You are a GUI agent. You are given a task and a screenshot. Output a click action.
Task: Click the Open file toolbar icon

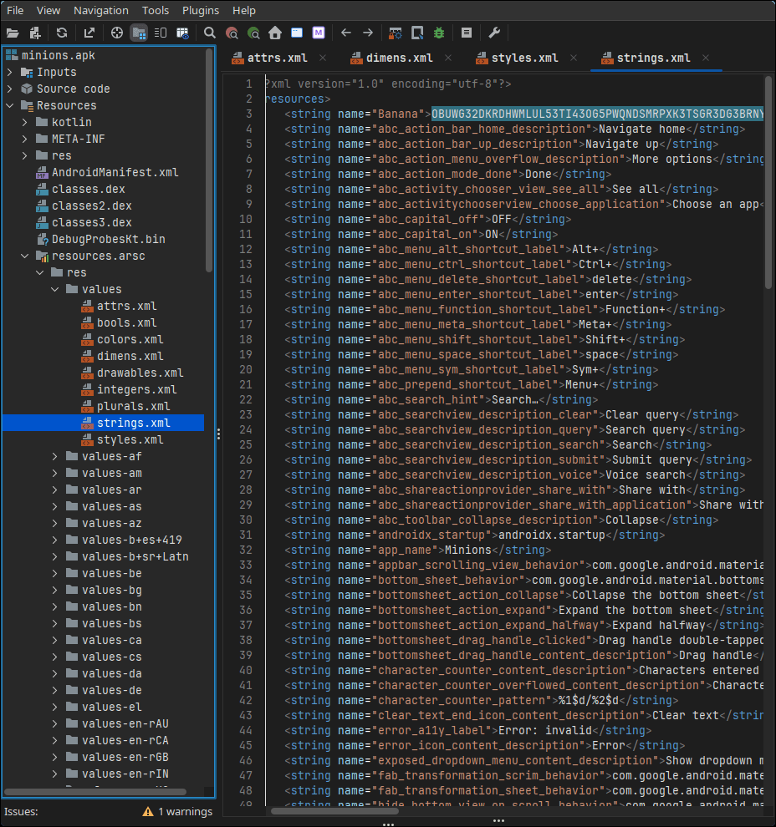(13, 33)
